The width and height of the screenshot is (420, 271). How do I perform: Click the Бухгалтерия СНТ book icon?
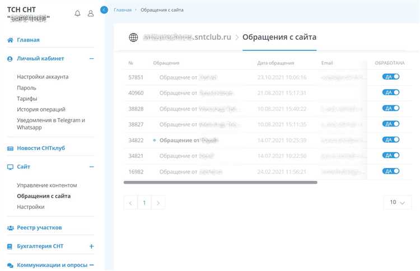10,246
